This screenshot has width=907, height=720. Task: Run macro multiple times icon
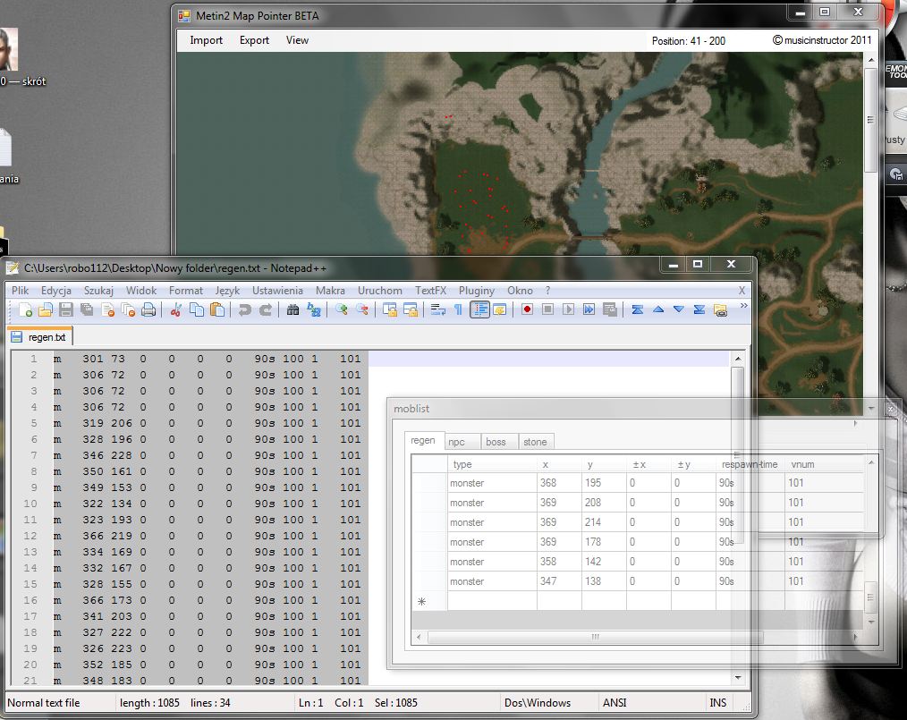[x=589, y=310]
